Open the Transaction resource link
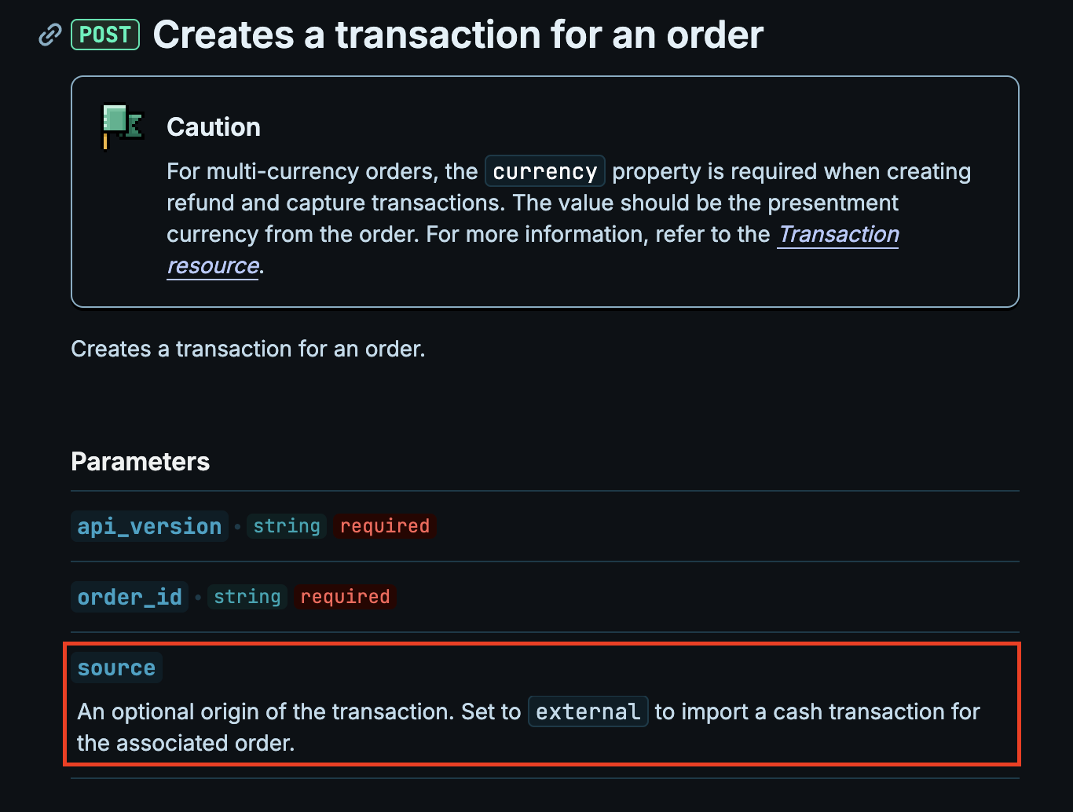The image size is (1073, 812). click(x=838, y=235)
